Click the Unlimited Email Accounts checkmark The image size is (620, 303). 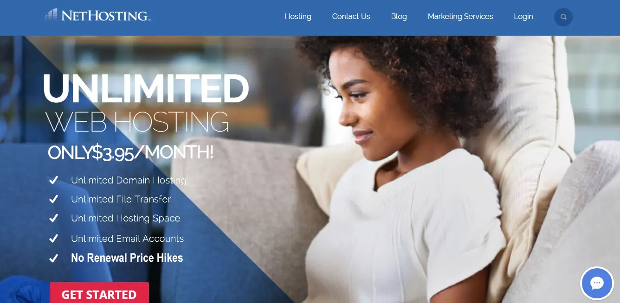(x=53, y=239)
